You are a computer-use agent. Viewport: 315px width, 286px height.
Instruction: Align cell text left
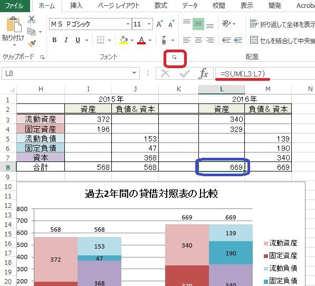(x=187, y=40)
